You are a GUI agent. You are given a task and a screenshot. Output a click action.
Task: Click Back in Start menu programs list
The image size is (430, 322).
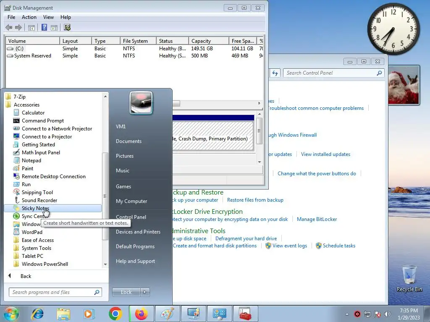pos(26,276)
